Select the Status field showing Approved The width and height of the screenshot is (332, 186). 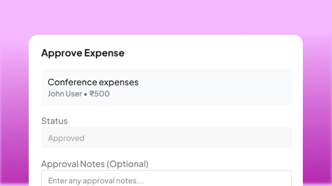tap(166, 138)
